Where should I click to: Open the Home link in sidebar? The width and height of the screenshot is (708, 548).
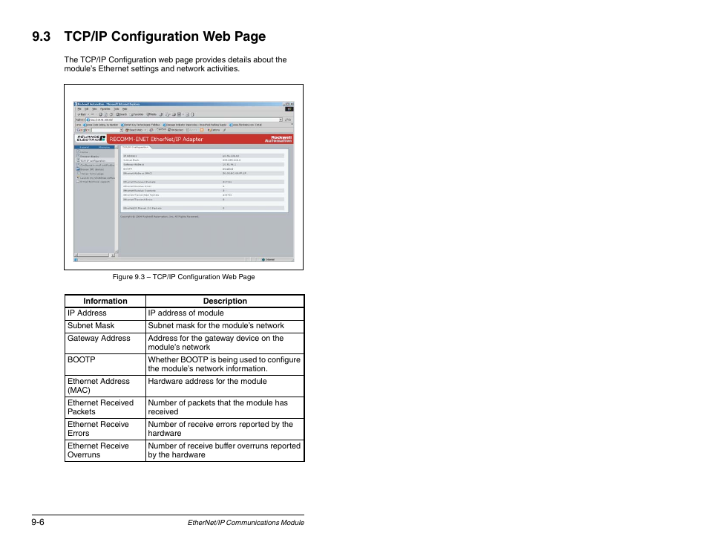83,152
